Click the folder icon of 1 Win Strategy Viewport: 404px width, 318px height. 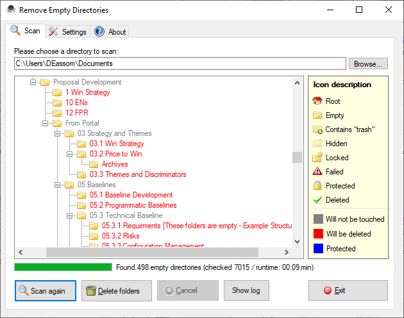click(x=57, y=92)
